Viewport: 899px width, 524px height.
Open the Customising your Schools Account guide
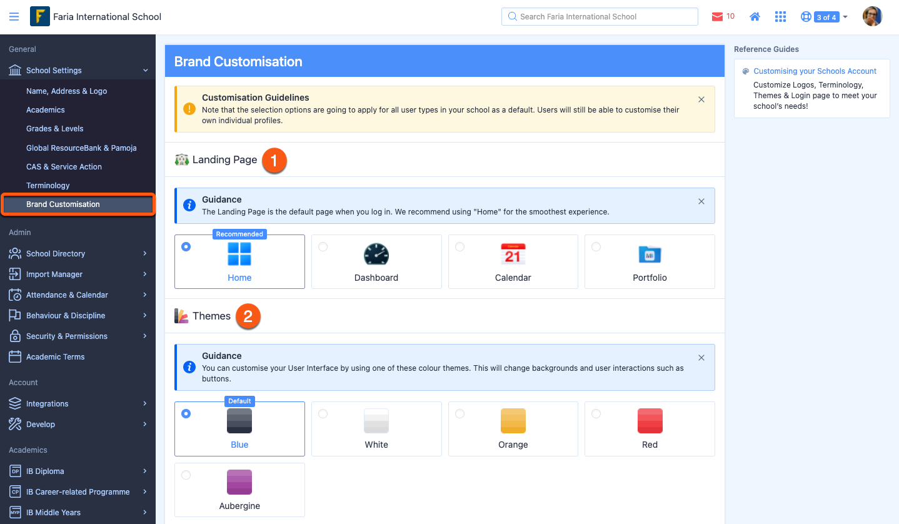pyautogui.click(x=815, y=71)
